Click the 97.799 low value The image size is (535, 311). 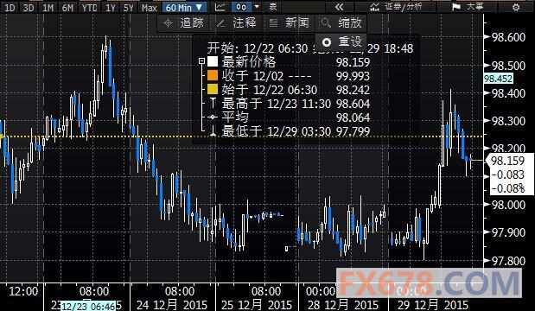coord(353,131)
